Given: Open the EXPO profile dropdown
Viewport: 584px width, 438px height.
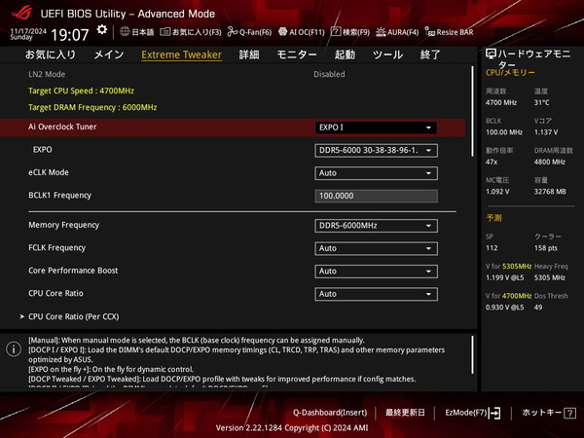Looking at the screenshot, I should coord(376,151).
